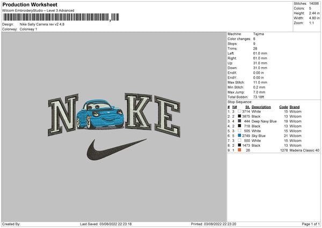Click the Left value '61.0 mm'
The height and width of the screenshot is (228, 322).
(x=260, y=53)
